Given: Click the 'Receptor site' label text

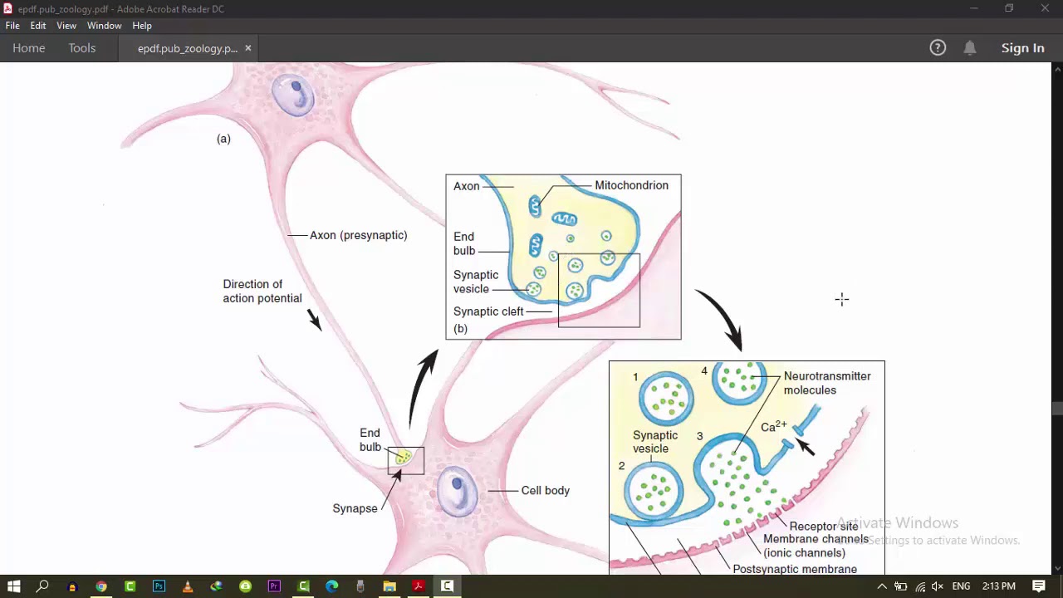Looking at the screenshot, I should (824, 526).
